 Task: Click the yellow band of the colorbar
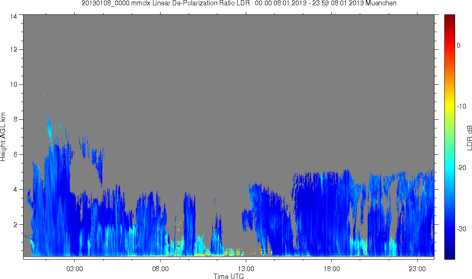(450, 105)
